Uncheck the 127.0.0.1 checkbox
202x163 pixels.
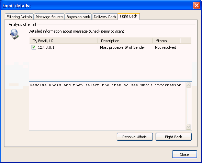[34, 47]
